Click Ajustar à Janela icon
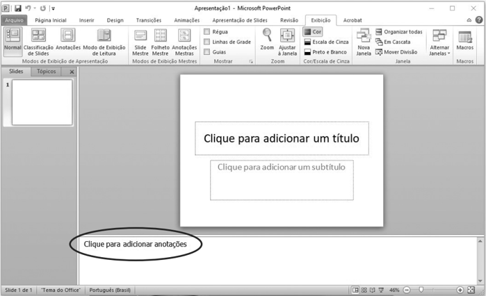This screenshot has width=486, height=296. 287,42
